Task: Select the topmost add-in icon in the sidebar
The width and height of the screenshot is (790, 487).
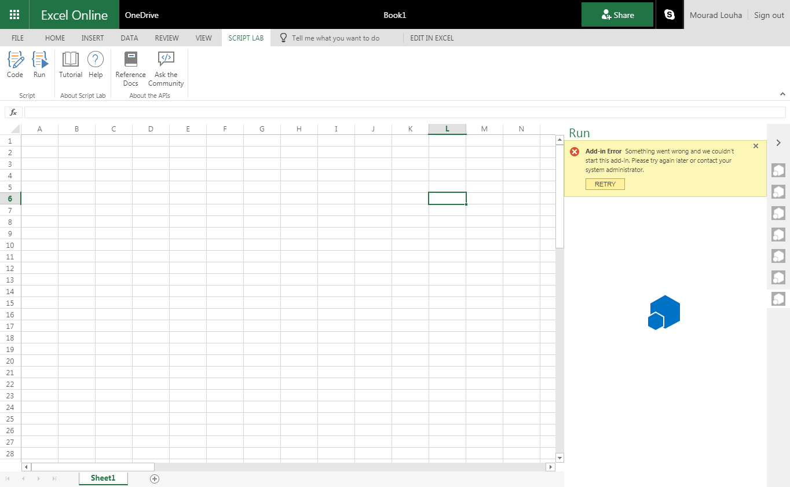Action: (778, 170)
